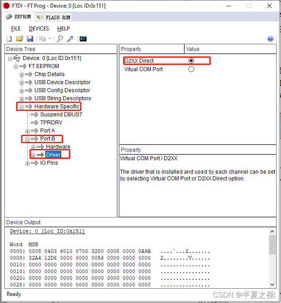This screenshot has height=303, width=281.
Task: Close the FT Prog window
Action: pos(269,6)
